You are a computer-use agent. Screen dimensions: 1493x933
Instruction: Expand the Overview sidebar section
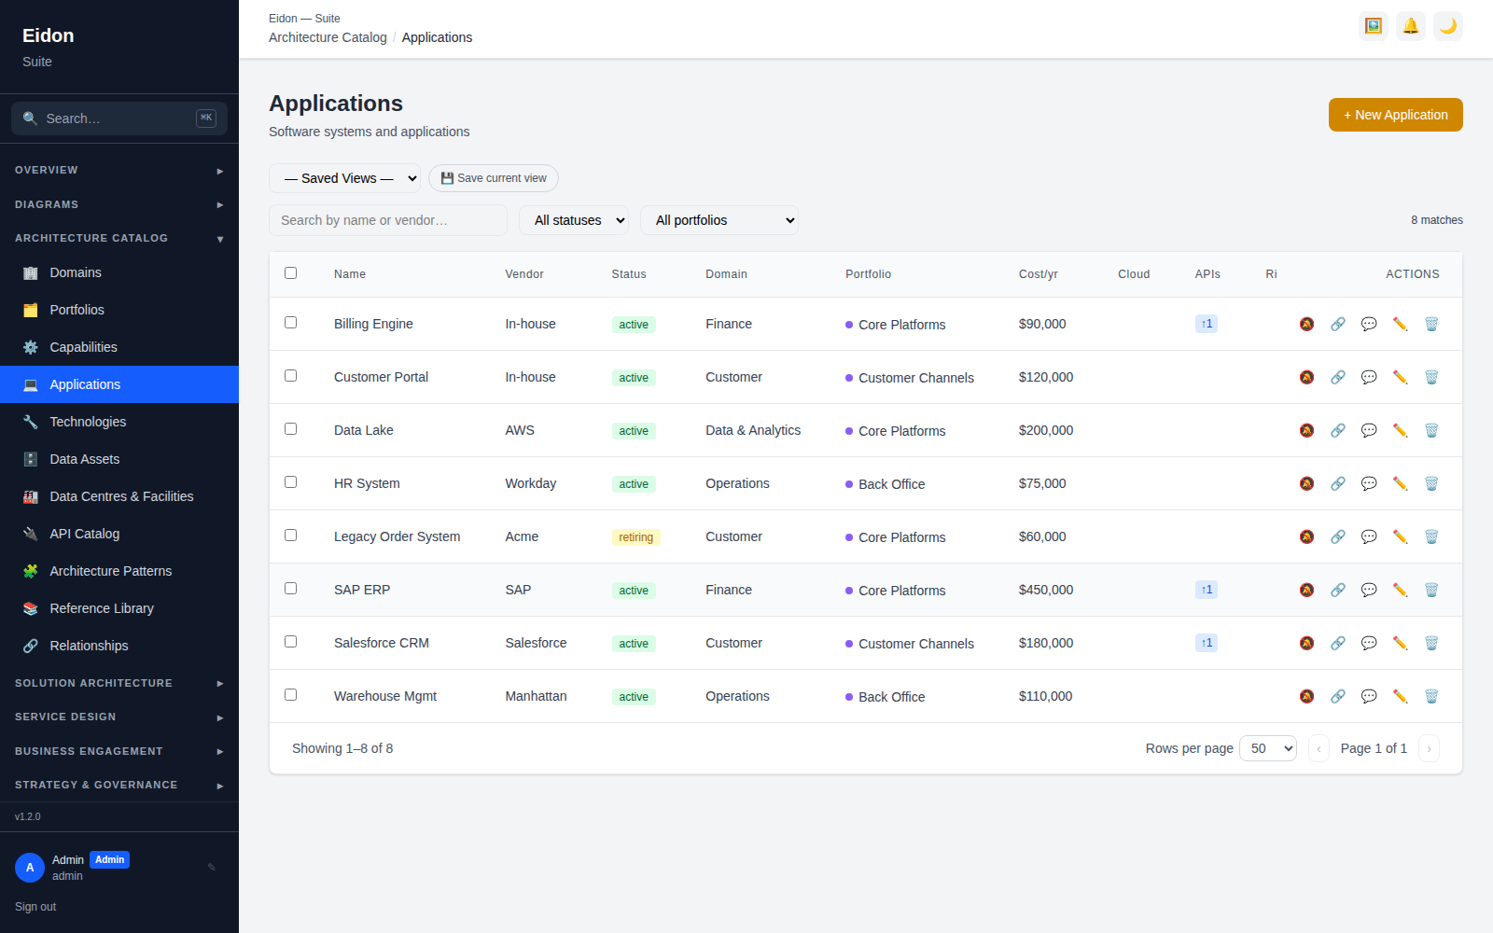(119, 170)
